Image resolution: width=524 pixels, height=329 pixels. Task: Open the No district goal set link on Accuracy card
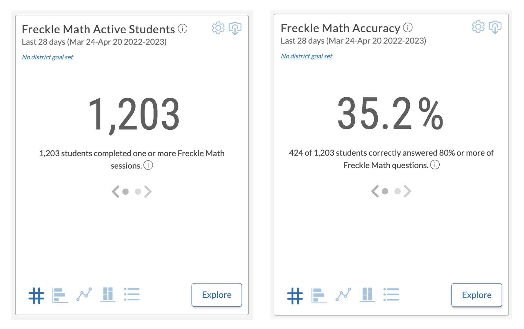306,56
